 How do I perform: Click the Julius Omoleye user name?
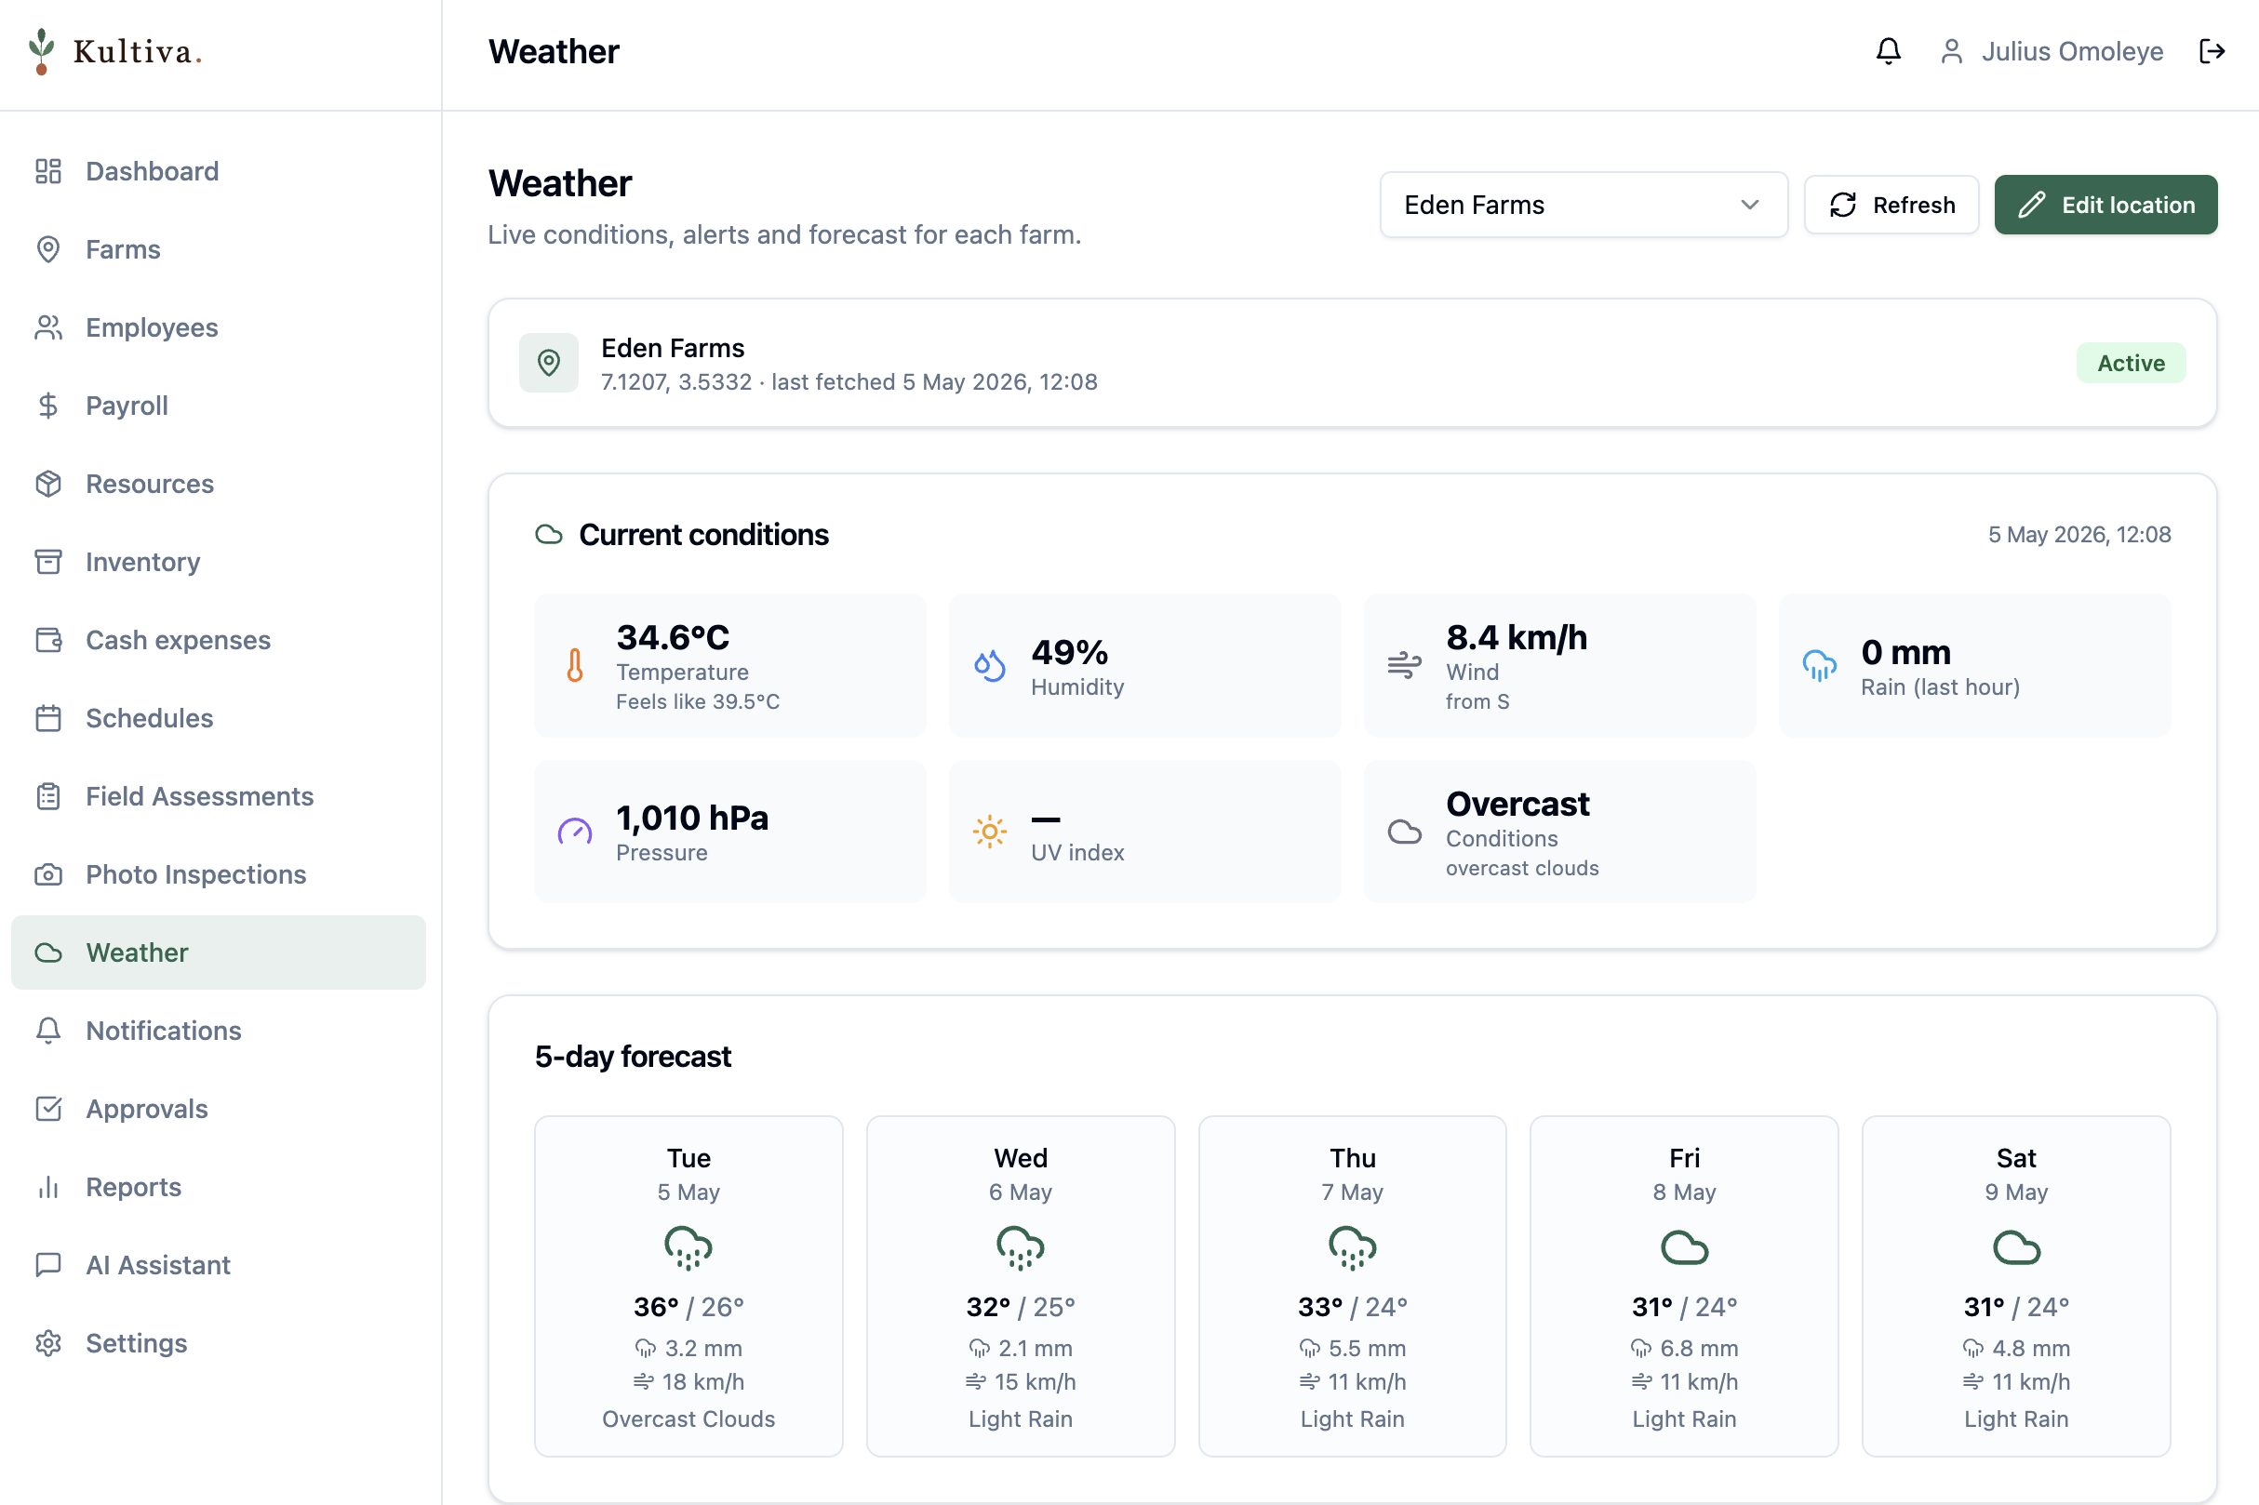[x=2072, y=51]
